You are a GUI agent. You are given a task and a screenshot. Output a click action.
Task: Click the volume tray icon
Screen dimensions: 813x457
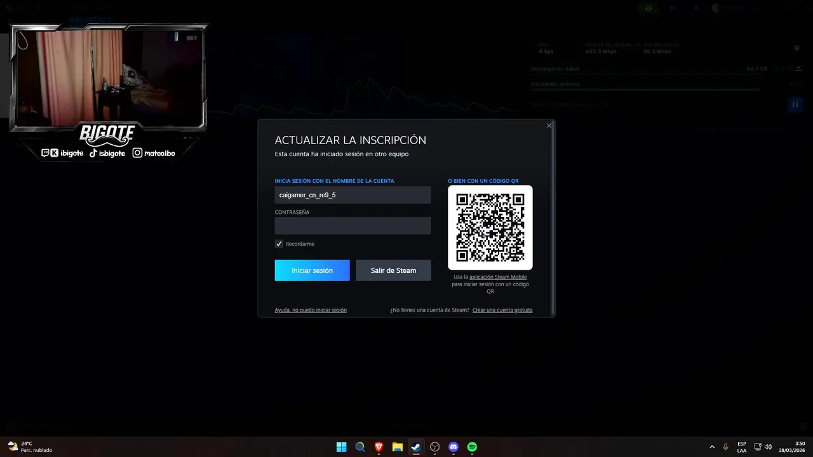[x=769, y=447]
